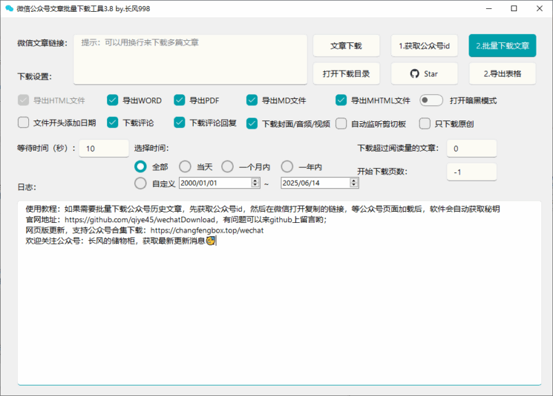Click the 2.导出表格 button

503,74
